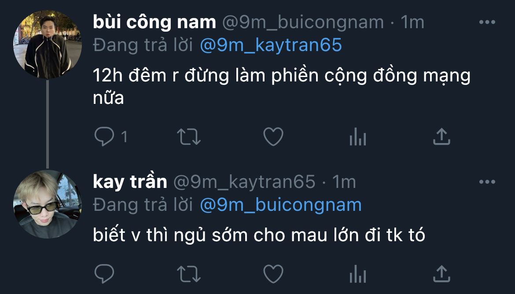Reply to bùi công nam's tweet

[x=104, y=136]
